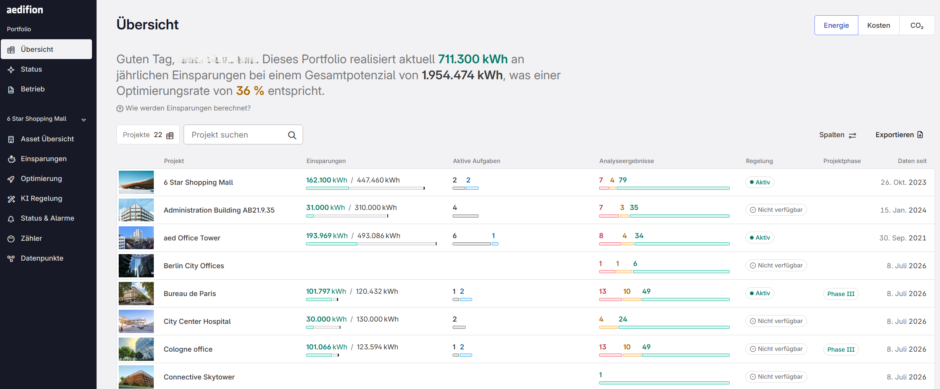Switch view to CO₂
This screenshot has width=940, height=389.
[917, 26]
